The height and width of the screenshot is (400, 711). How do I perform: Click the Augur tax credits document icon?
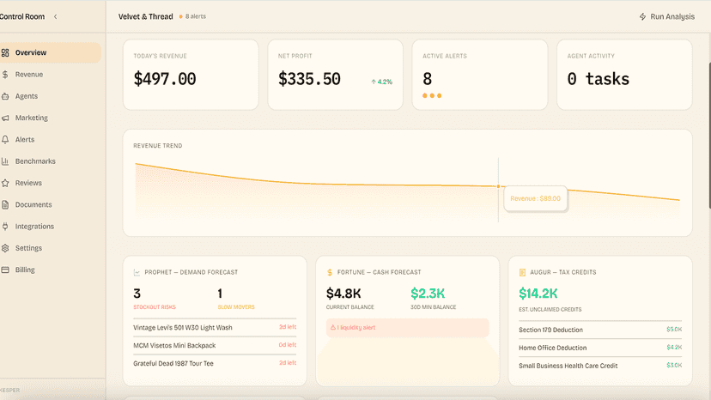(522, 273)
